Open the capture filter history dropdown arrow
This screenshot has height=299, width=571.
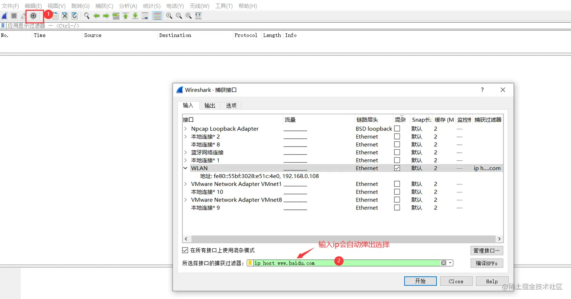pos(450,263)
